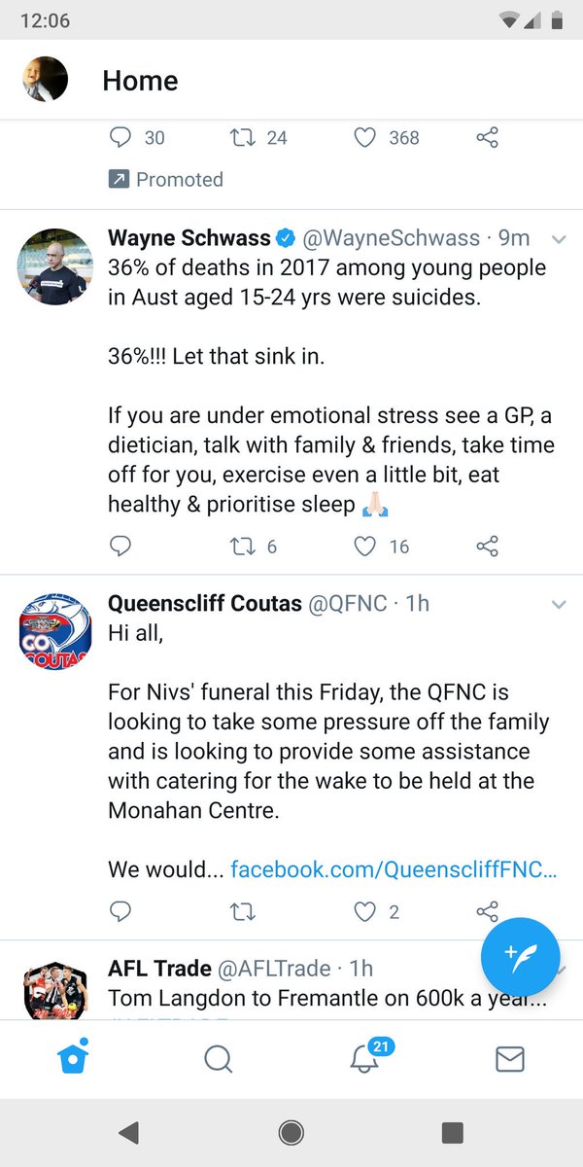Image resolution: width=583 pixels, height=1167 pixels.
Task: Open Notifications tab with 21 badge
Action: click(x=366, y=1056)
